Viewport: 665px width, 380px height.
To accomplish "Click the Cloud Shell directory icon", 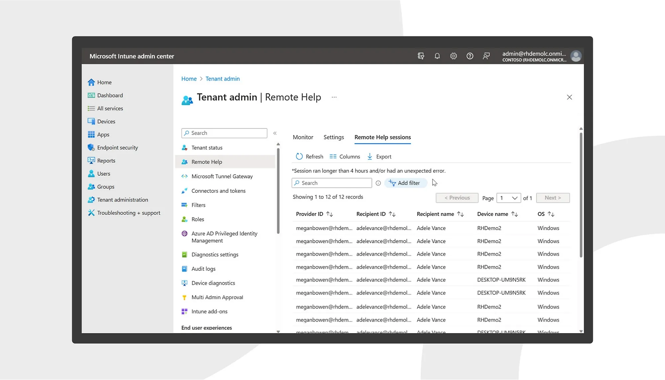I will pyautogui.click(x=421, y=56).
